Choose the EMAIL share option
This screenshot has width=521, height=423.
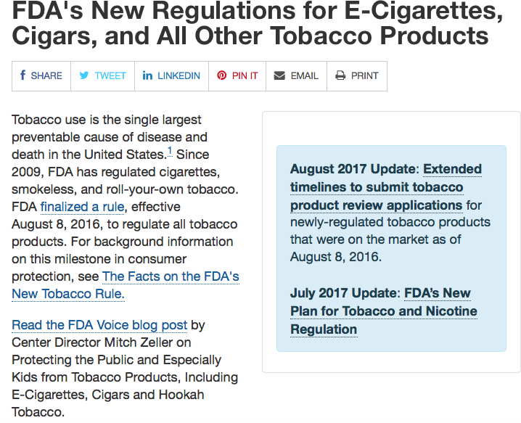[304, 75]
